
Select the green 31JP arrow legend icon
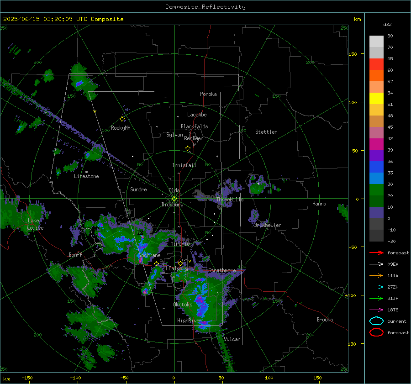point(376,298)
